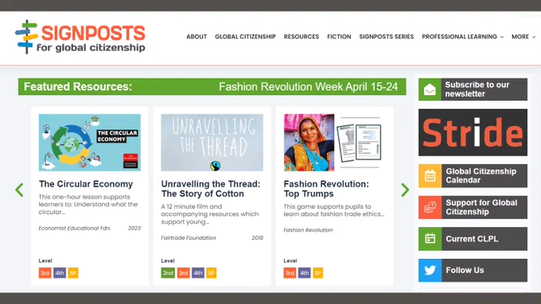Click The Circular Economy title link

[86, 184]
